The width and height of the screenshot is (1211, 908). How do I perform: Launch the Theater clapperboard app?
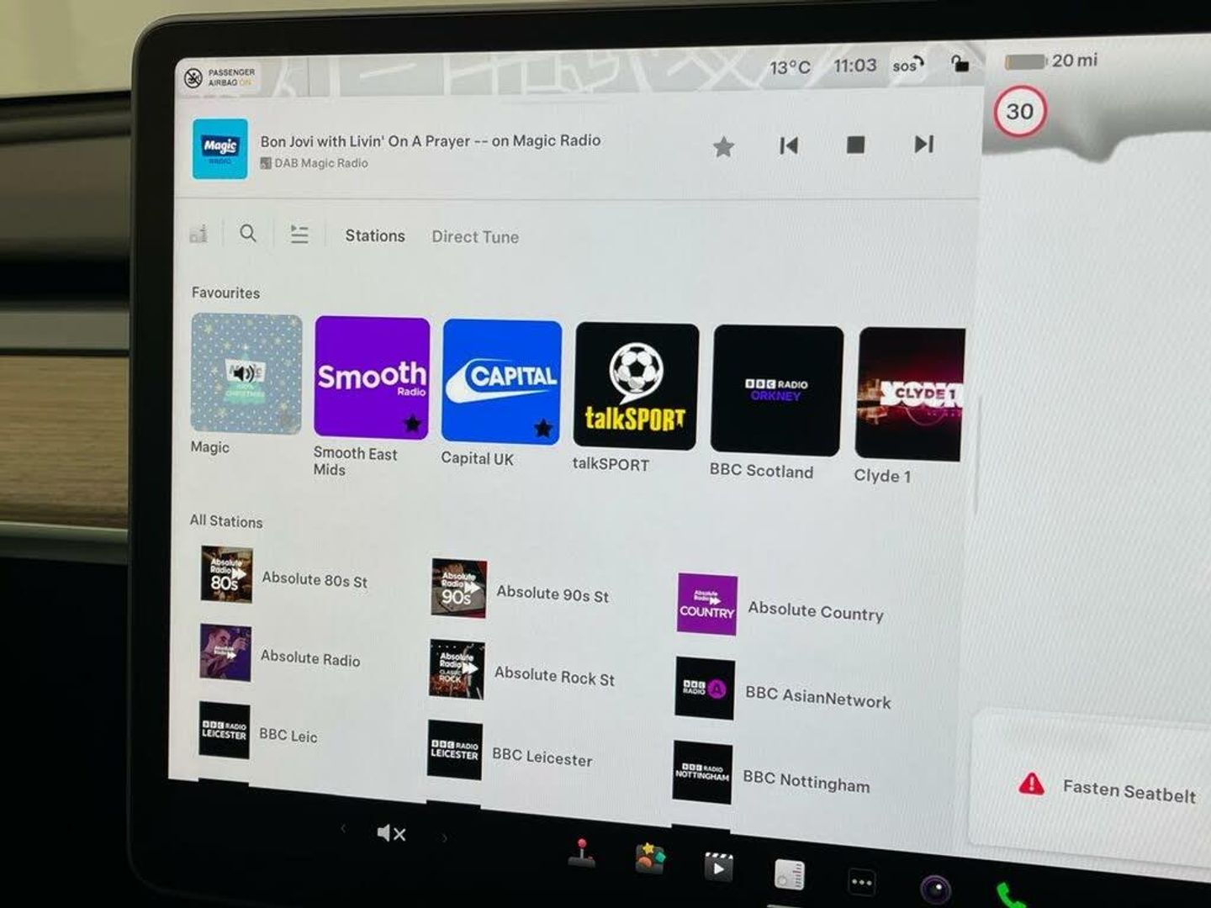point(717,868)
